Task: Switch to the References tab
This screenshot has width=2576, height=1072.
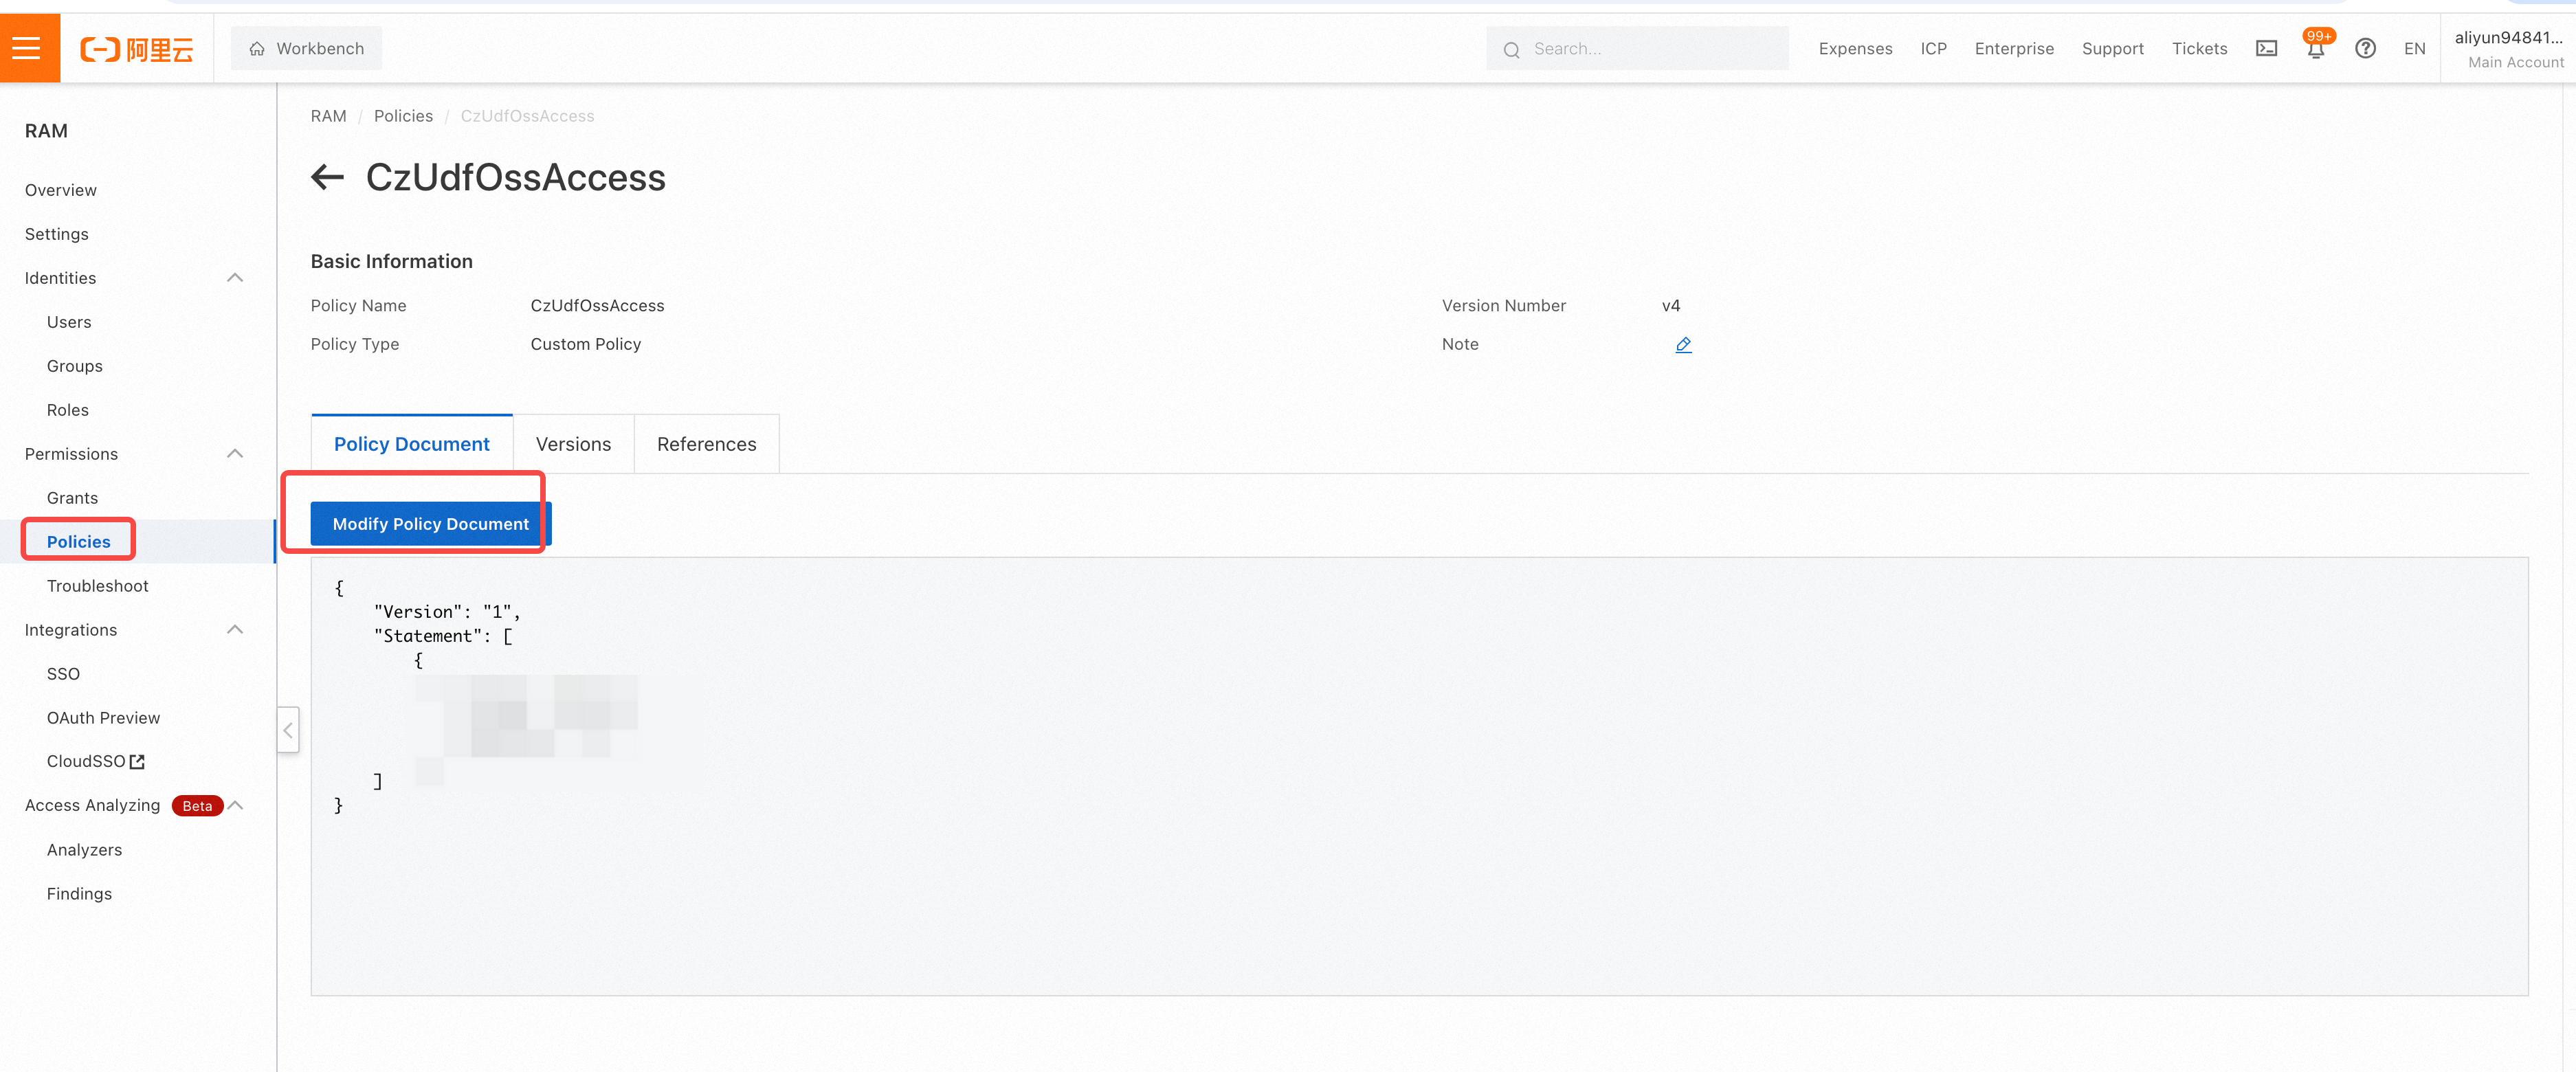Action: click(x=706, y=444)
